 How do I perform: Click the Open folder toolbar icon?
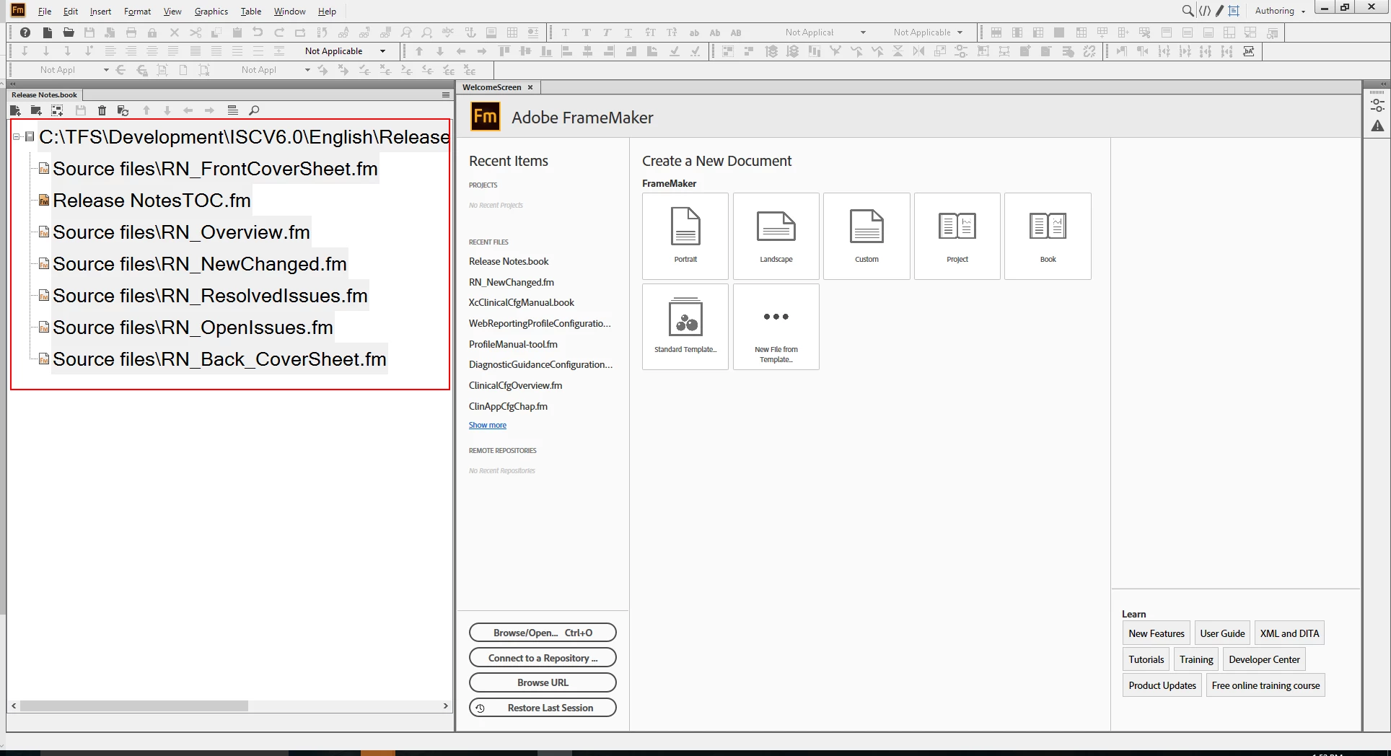click(x=69, y=32)
